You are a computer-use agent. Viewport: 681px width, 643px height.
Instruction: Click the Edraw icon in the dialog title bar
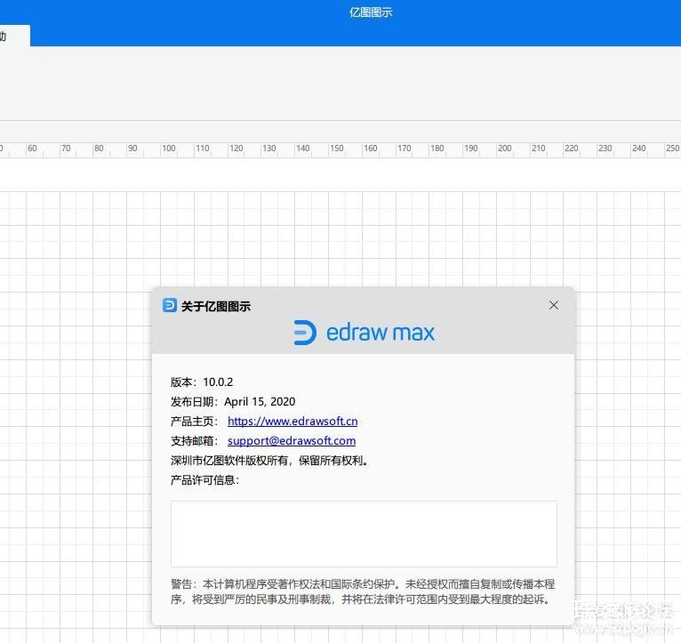170,305
